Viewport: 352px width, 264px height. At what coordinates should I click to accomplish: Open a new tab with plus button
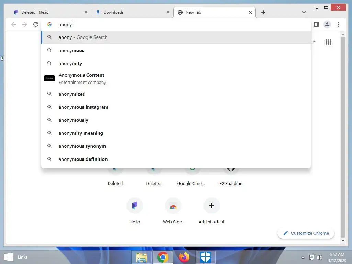point(263,12)
